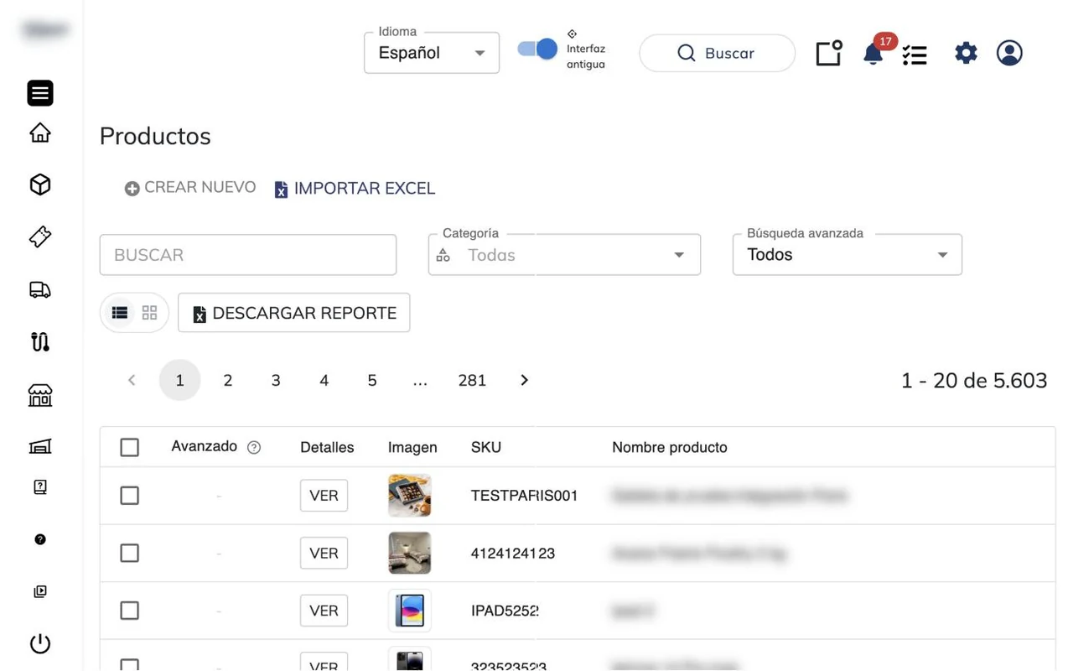1073x671 pixels.
Task: Go to page 2 of products
Action: tap(227, 381)
